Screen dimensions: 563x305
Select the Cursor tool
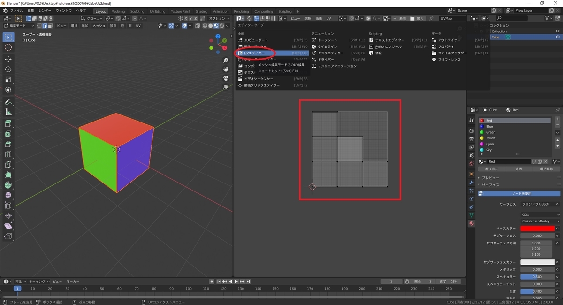8,47
